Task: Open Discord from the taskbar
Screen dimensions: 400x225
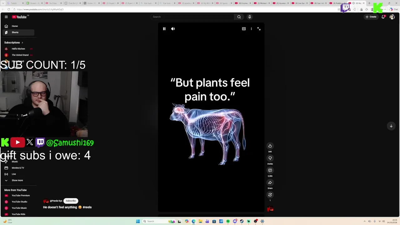Action: [x=235, y=221]
